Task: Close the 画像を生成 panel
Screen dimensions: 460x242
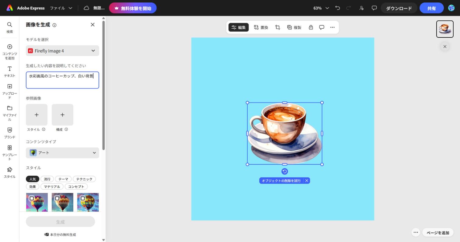Action: pos(93,25)
